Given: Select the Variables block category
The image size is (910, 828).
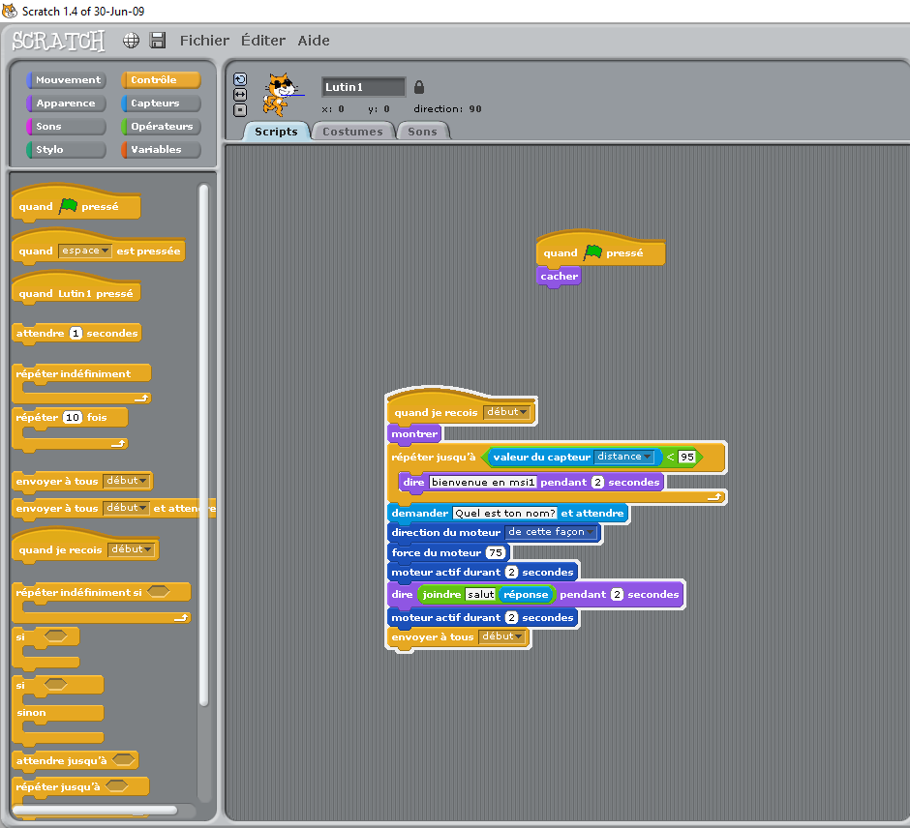Looking at the screenshot, I should [161, 150].
